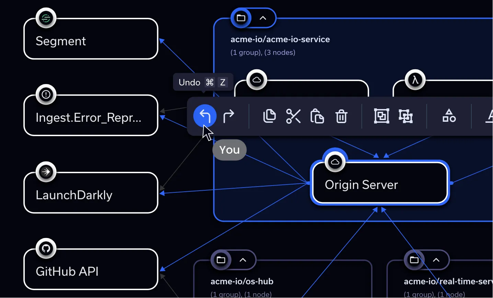Click the Redo arrow in toolbar

229,116
